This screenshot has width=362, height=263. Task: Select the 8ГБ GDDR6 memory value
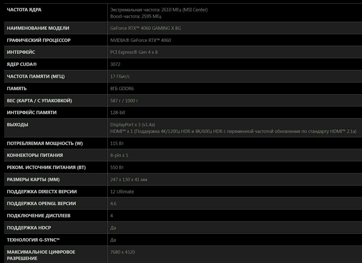122,88
